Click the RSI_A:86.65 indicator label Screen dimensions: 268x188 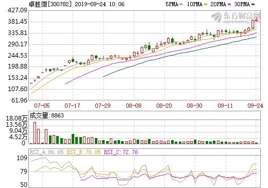47,152
